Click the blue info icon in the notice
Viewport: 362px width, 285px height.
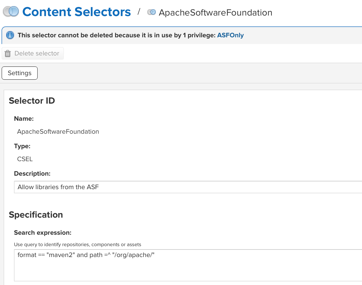point(10,35)
